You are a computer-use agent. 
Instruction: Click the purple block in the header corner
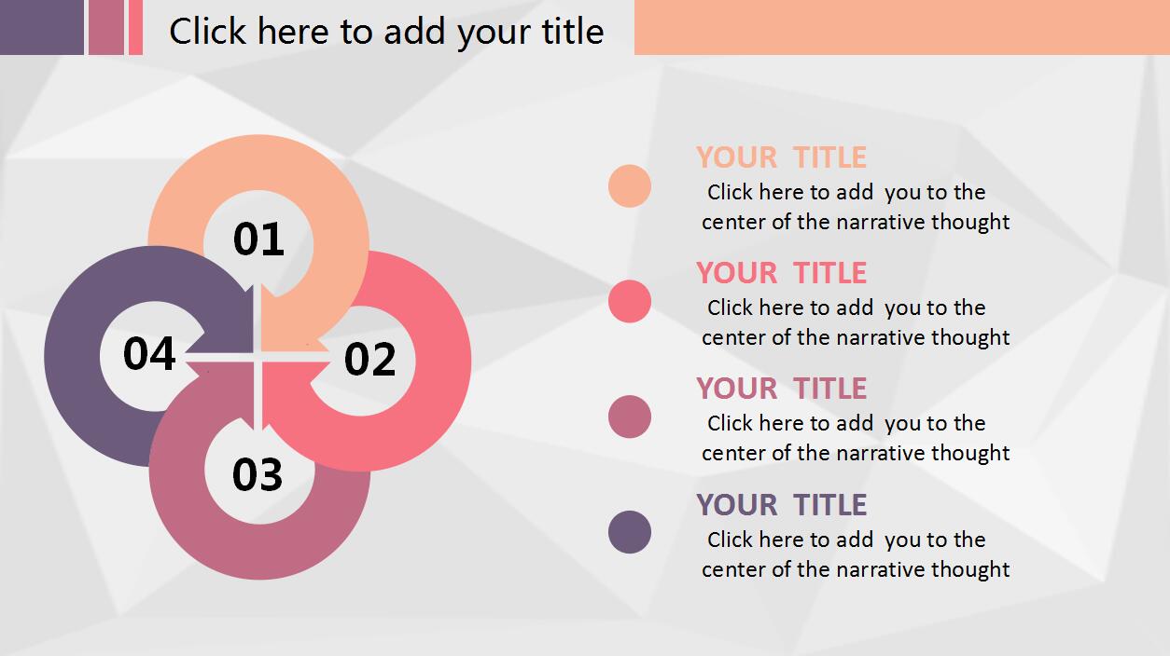[41, 27]
